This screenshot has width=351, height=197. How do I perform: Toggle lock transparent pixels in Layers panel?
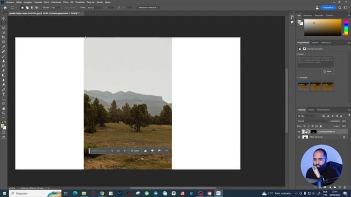pos(304,126)
